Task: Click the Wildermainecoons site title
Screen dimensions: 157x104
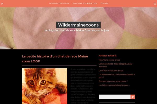Action: (78, 25)
